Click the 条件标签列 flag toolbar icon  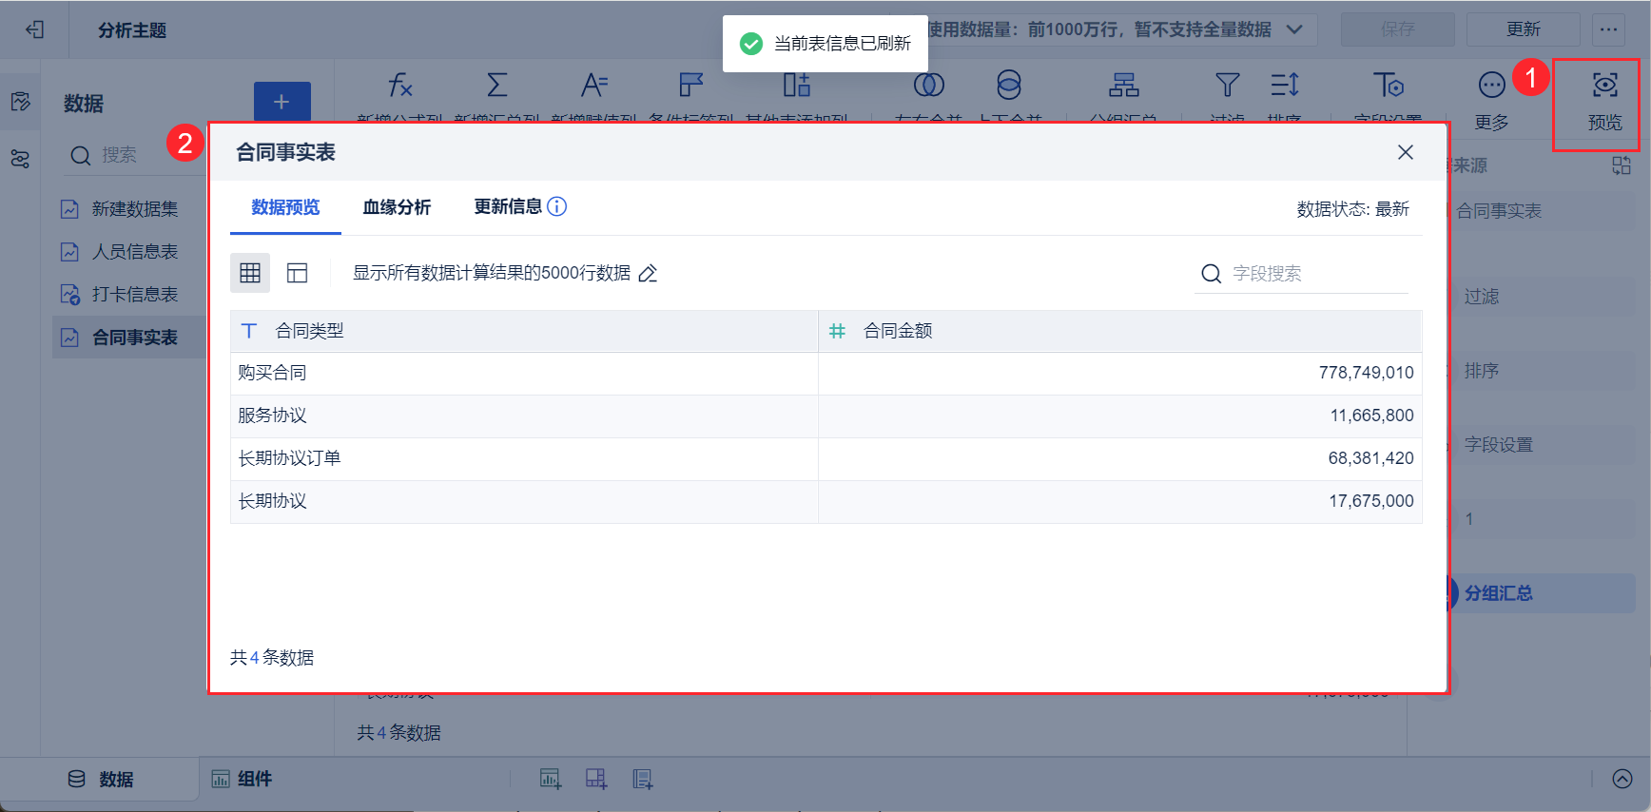(x=691, y=86)
